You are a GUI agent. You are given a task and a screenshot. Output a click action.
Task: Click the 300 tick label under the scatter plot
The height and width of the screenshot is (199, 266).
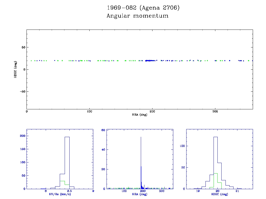point(215,111)
